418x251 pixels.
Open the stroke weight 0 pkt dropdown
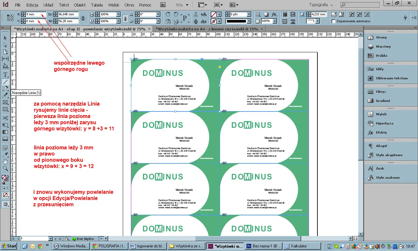[249, 14]
